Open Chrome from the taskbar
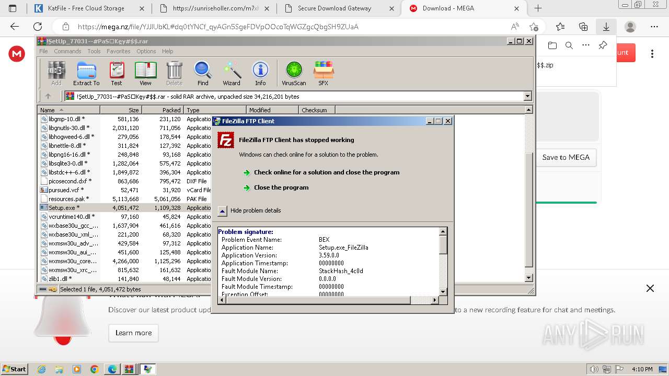This screenshot has width=669, height=376. pos(94,369)
